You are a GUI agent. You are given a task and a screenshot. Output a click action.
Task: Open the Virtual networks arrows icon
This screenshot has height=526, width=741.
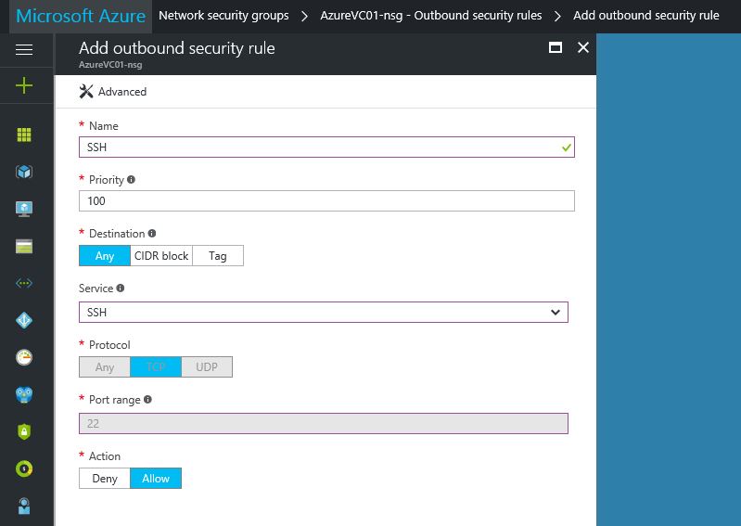tap(24, 283)
